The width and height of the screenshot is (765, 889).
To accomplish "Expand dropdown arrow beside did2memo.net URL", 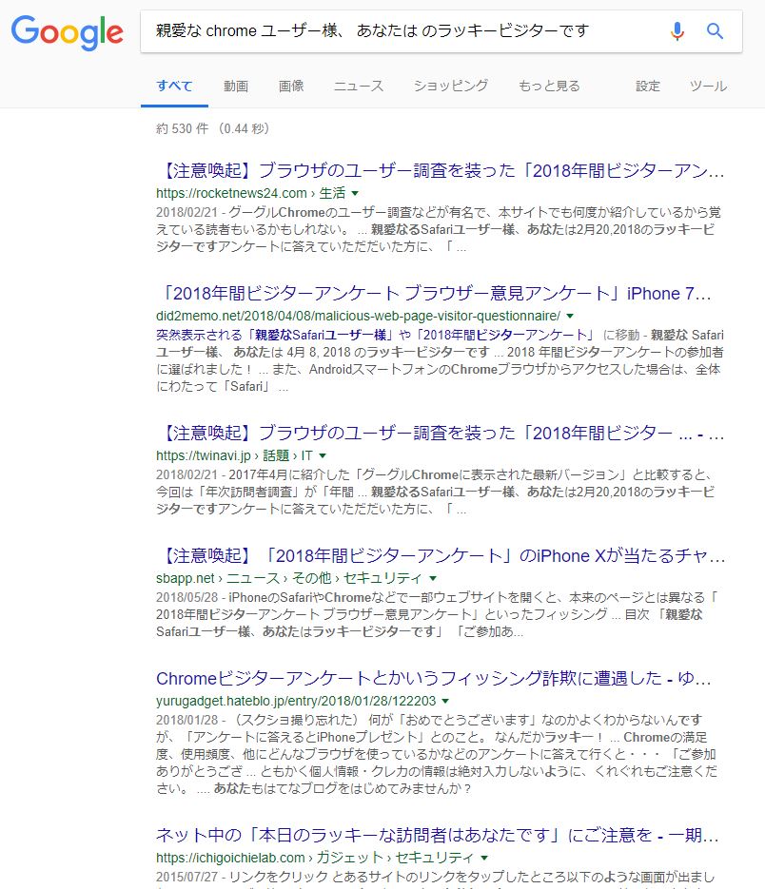I will click(570, 316).
